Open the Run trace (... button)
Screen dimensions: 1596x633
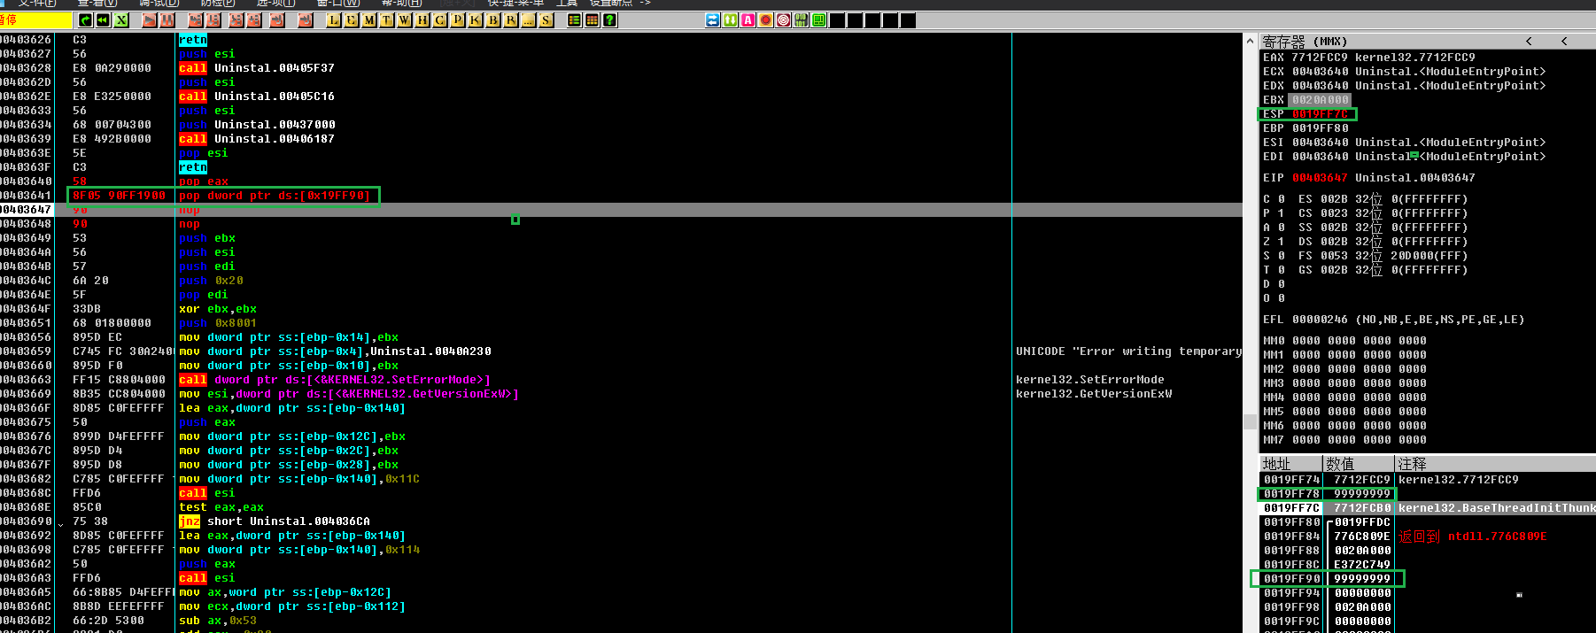[528, 20]
